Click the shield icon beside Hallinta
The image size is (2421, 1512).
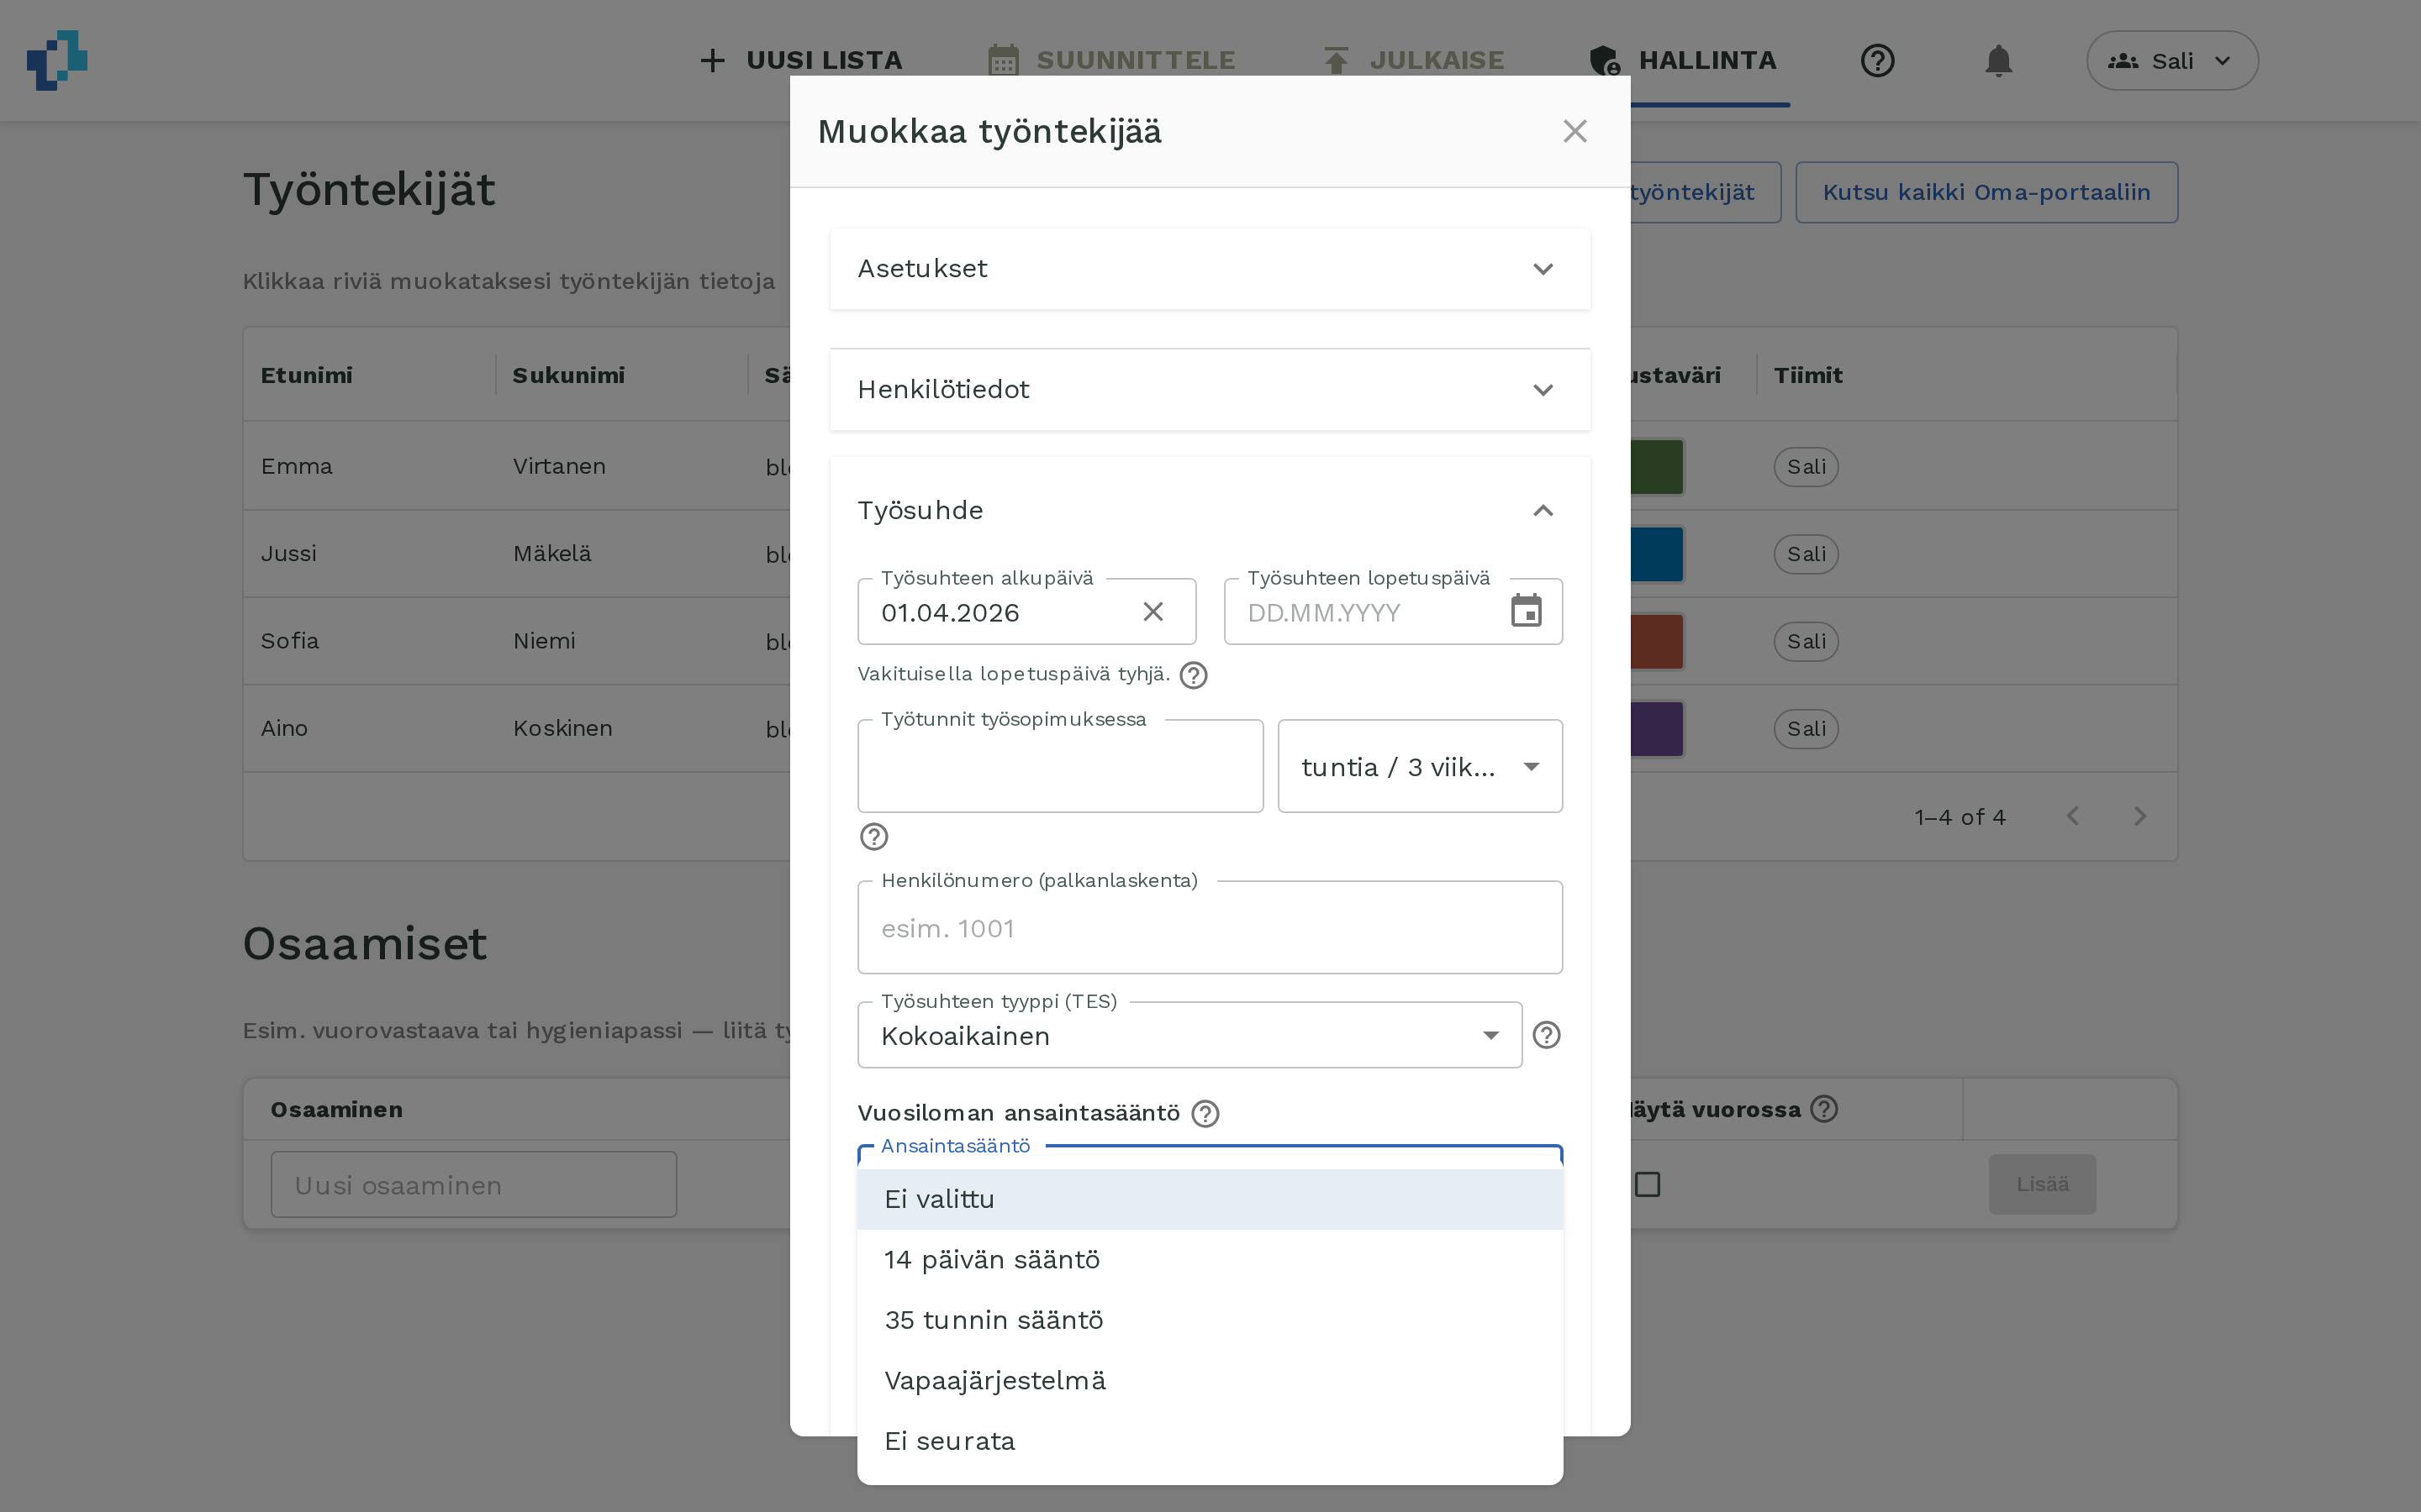click(1605, 61)
